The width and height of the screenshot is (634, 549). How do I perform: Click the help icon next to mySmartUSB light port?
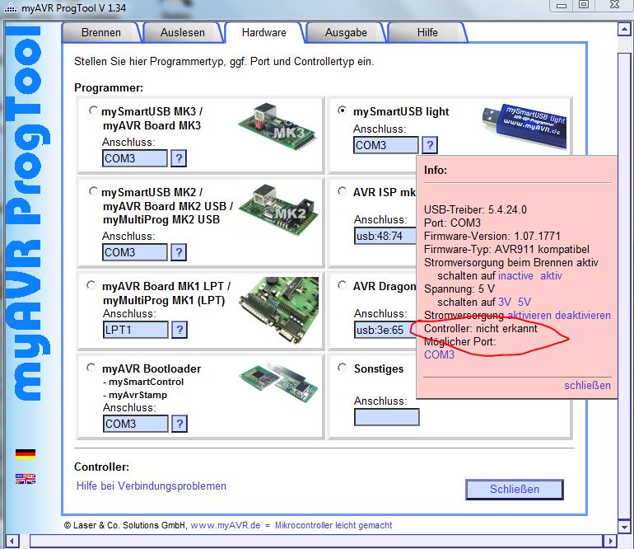[430, 145]
